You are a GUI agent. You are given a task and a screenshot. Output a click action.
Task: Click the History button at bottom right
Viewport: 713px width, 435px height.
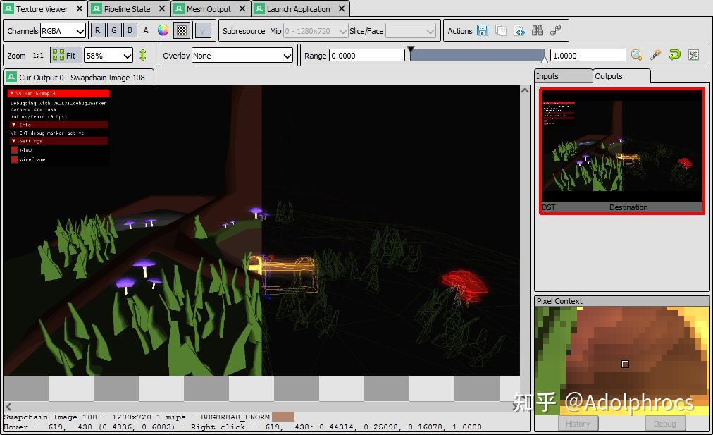point(578,423)
